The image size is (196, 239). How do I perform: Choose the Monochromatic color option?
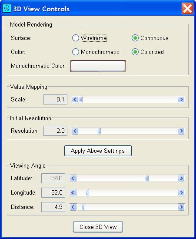[76, 52]
